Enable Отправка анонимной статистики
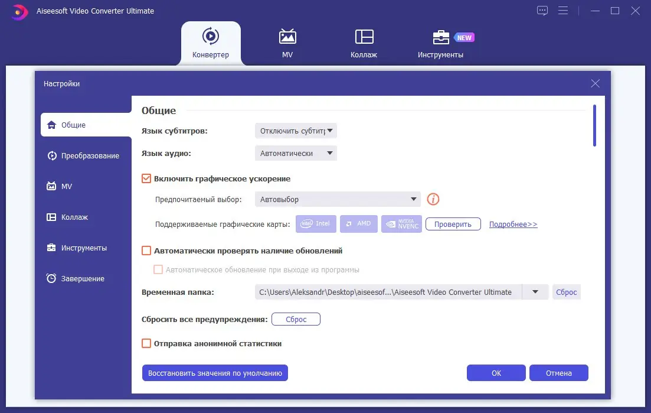The width and height of the screenshot is (651, 413). tap(145, 343)
